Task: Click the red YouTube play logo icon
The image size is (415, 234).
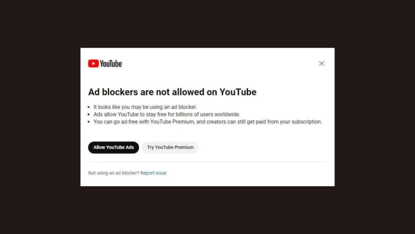Action: pyautogui.click(x=94, y=64)
